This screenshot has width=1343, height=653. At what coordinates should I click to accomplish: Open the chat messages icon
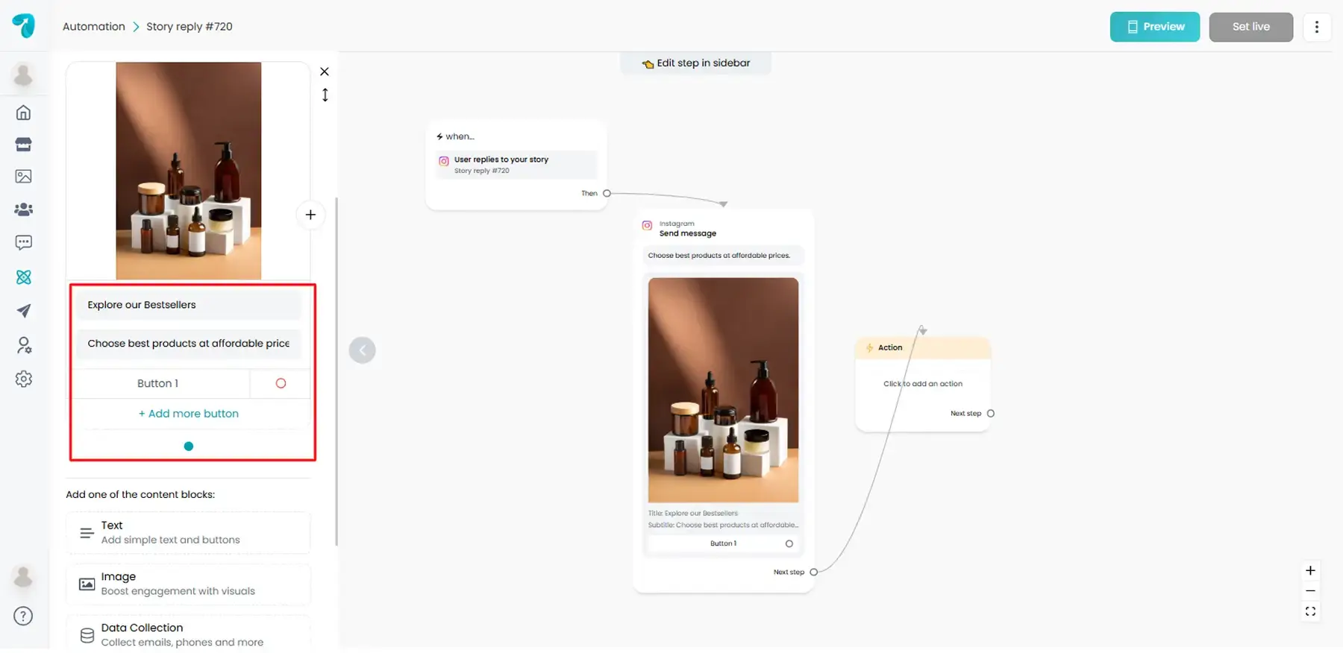[x=24, y=243]
